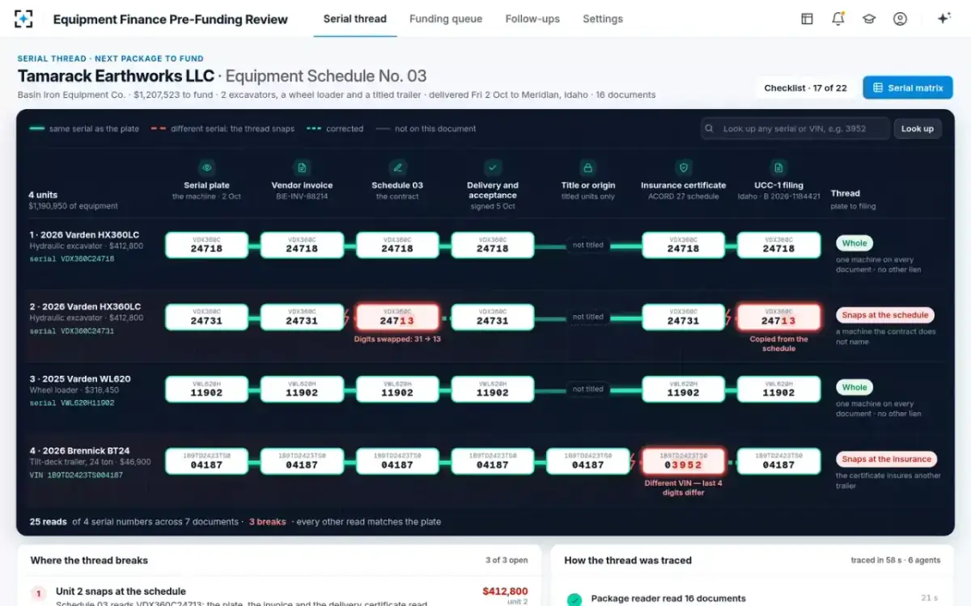Click 'Tamarack Earthworks LLC' heading
The height and width of the screenshot is (606, 971).
pyautogui.click(x=116, y=76)
